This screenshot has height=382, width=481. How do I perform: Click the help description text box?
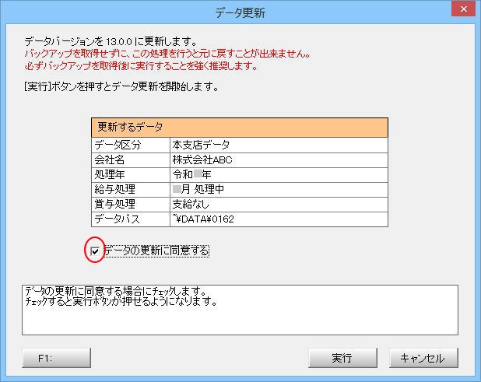click(240, 310)
